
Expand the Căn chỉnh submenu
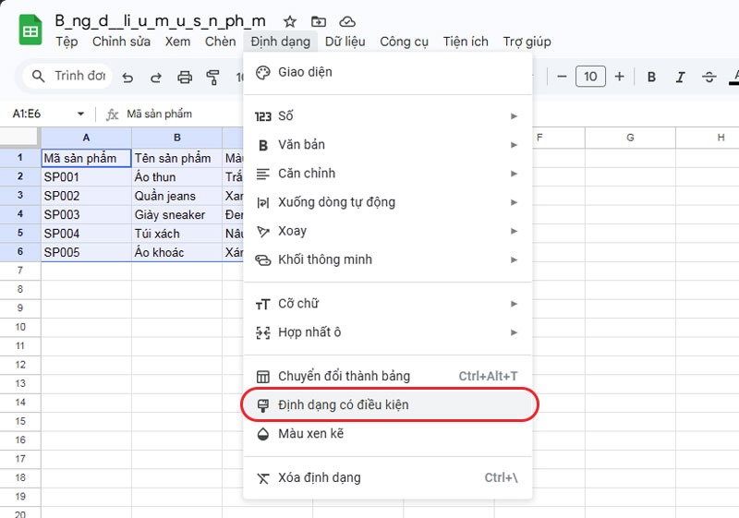387,174
